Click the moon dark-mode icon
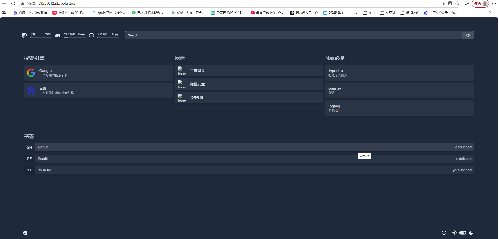Viewport: 499px width, 239px height. click(x=471, y=233)
